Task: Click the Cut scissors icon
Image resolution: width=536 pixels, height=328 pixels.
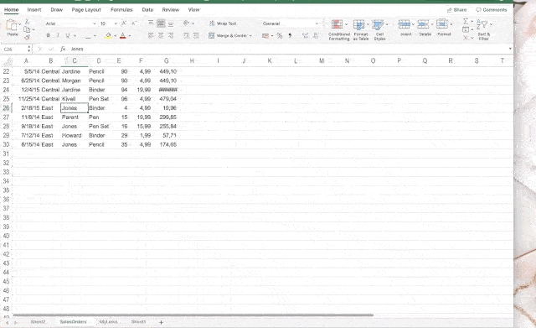Action: click(27, 22)
